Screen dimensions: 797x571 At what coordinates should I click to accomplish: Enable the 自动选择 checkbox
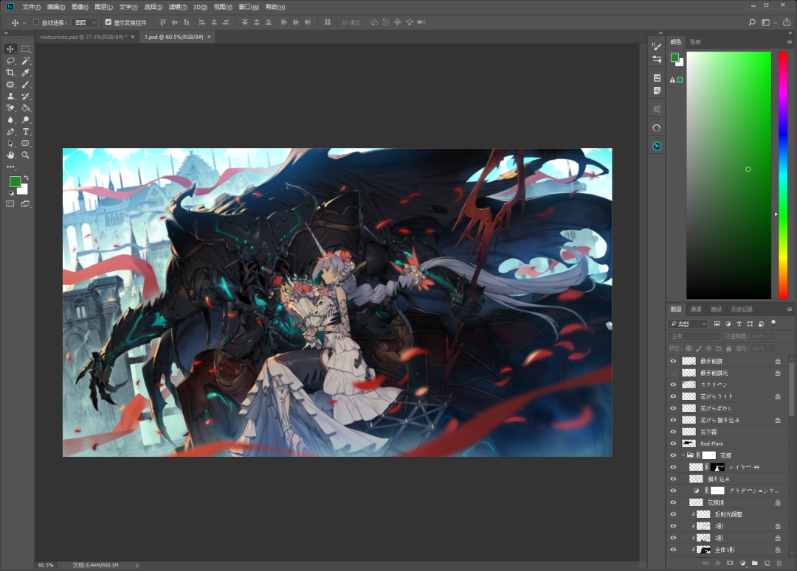pos(36,22)
